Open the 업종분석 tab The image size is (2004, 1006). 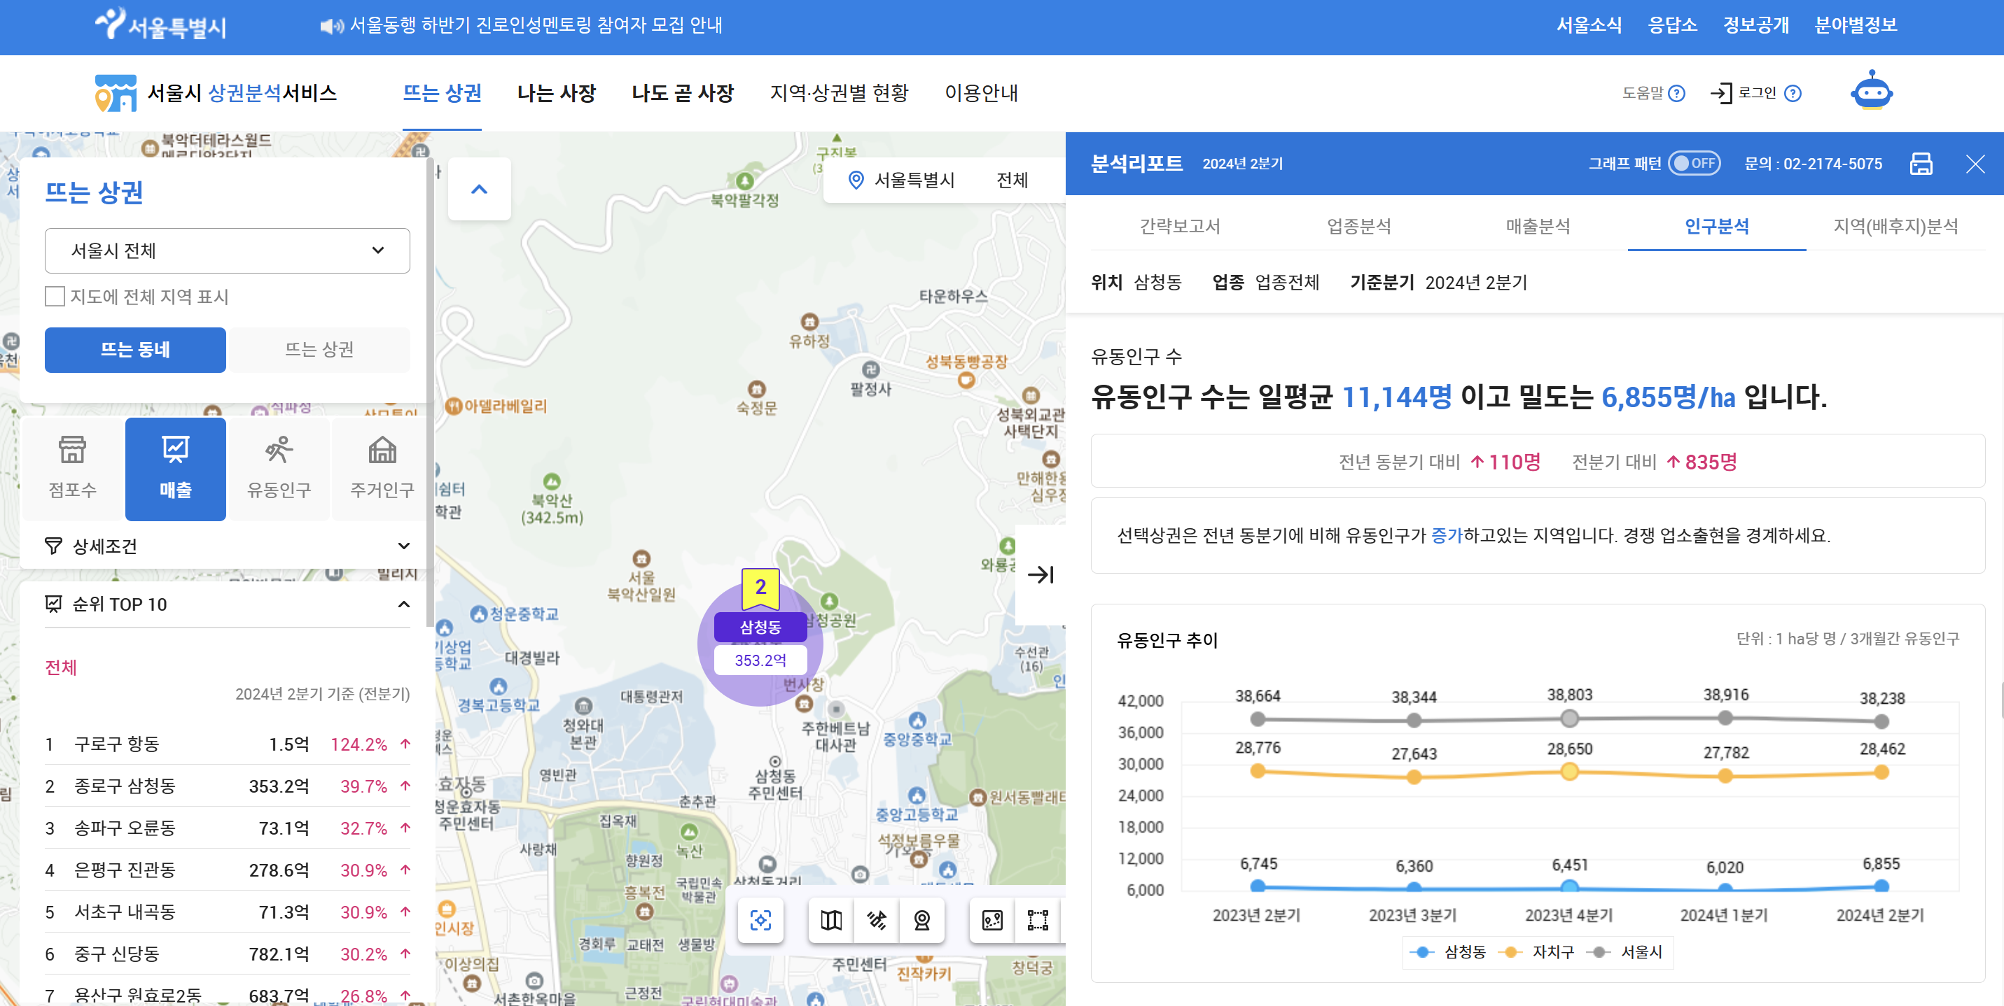(1358, 226)
